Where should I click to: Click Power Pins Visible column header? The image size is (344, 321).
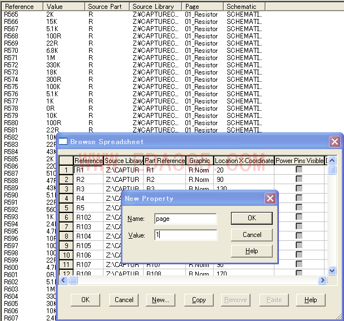[x=299, y=161]
